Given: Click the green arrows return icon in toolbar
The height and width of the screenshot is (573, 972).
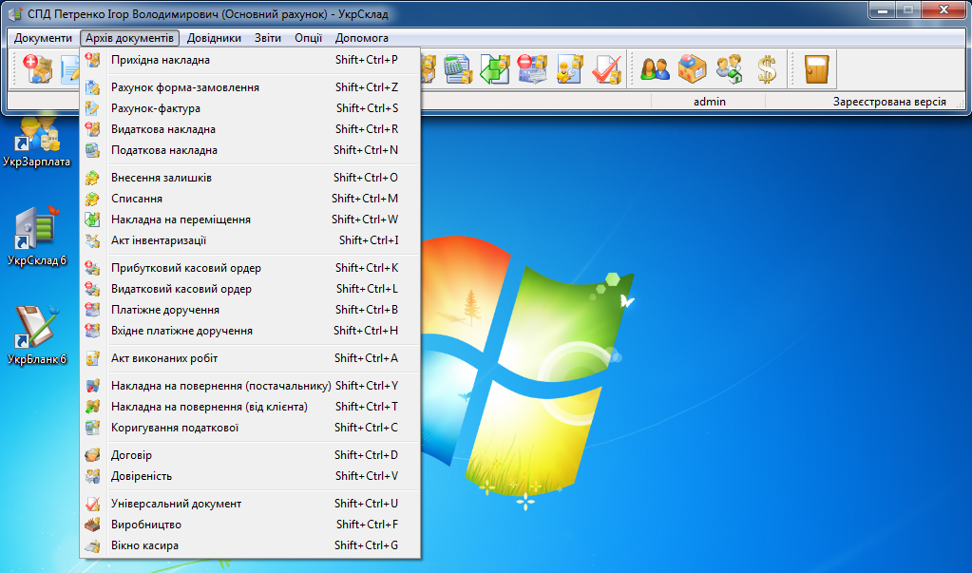Looking at the screenshot, I should pyautogui.click(x=495, y=69).
